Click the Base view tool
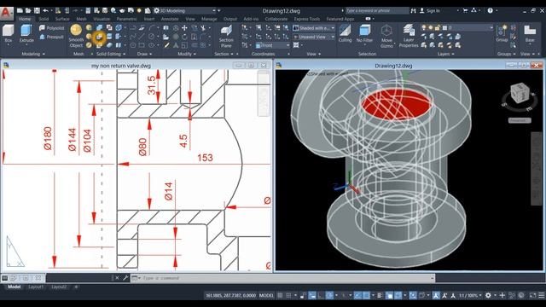This screenshot has height=307, width=546. pos(530,34)
